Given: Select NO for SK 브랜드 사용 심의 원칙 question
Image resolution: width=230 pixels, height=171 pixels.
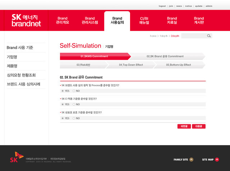Looking at the screenshot, I should (74, 91).
